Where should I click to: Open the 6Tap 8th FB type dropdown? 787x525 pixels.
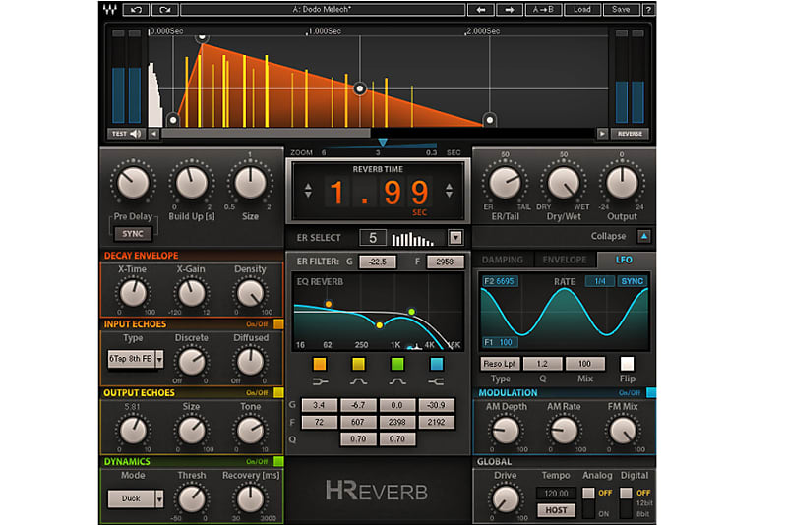159,359
